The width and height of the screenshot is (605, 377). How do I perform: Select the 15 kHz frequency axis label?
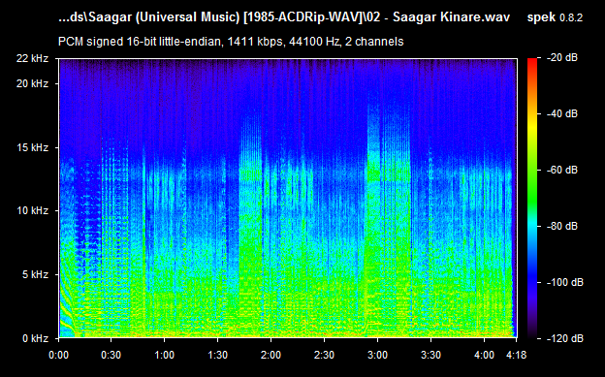click(32, 147)
